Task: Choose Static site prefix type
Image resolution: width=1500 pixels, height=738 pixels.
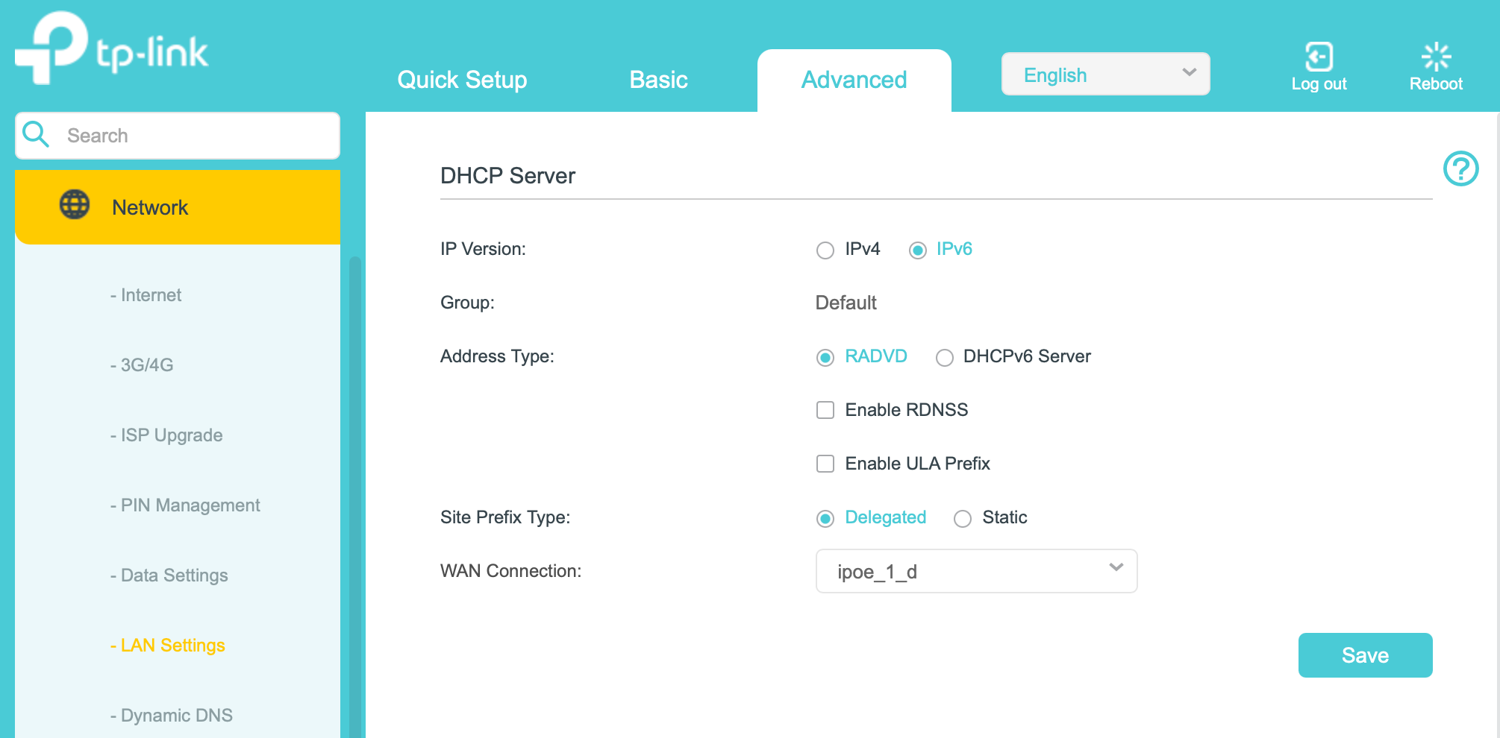Action: (x=962, y=518)
